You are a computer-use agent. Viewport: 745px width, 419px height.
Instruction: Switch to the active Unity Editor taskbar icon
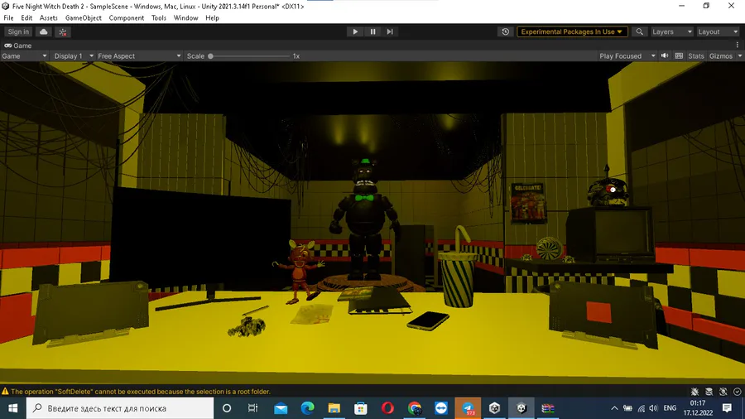(521, 408)
